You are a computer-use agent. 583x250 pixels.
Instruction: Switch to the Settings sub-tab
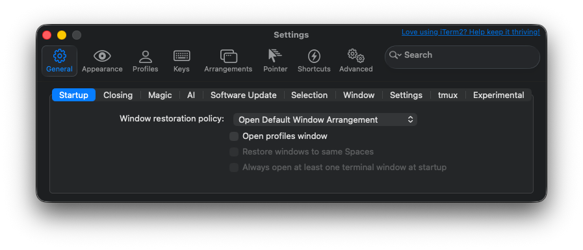tap(406, 95)
